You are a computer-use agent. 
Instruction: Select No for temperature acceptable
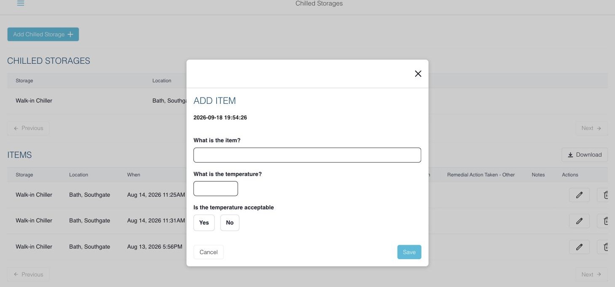(230, 222)
